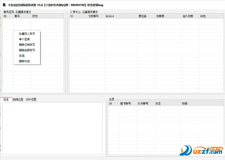Click the 订单中心 右键操作更多 group label
Viewport: 225px width, 160px height.
click(84, 12)
